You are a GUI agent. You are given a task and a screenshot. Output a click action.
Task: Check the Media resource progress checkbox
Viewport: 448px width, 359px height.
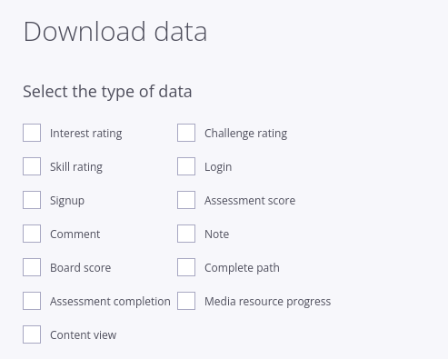(186, 301)
